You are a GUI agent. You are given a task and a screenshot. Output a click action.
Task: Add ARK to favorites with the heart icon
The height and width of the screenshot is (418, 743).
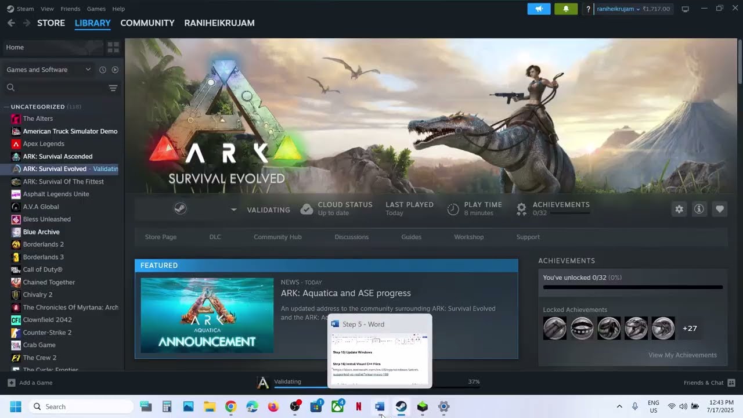[x=720, y=209]
